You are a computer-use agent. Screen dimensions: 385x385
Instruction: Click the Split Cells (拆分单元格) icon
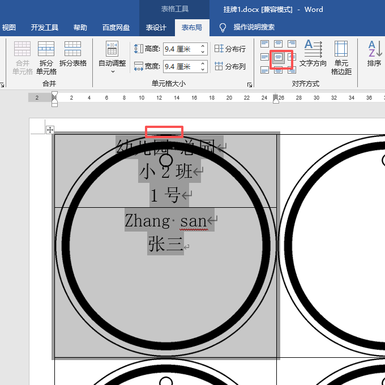click(46, 49)
